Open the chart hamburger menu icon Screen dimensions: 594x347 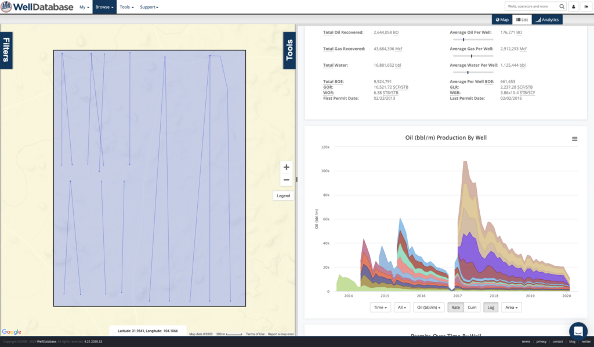coord(575,139)
